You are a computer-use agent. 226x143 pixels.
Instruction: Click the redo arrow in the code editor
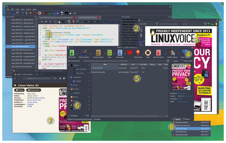(x=46, y=22)
